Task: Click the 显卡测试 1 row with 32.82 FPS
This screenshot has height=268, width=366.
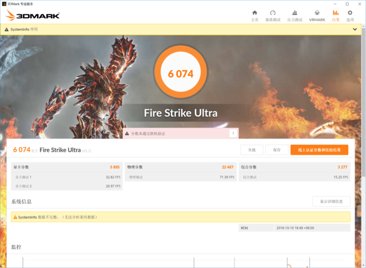Action: [x=67, y=177]
